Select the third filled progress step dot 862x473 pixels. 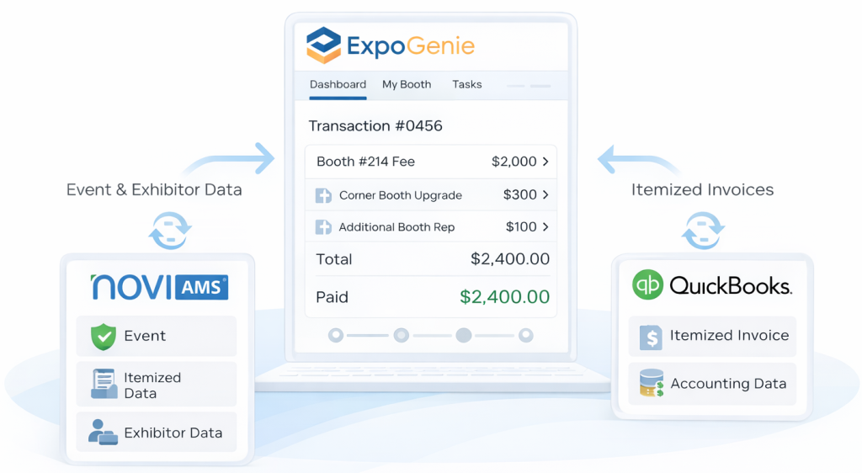click(463, 336)
